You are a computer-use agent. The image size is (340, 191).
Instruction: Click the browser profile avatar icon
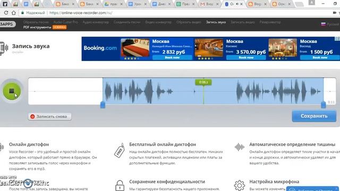point(312,2)
